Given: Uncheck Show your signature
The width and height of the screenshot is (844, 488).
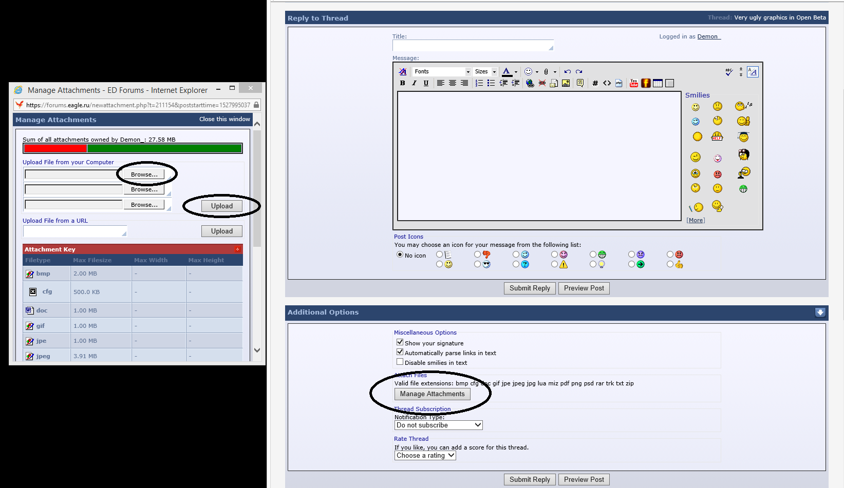Looking at the screenshot, I should 400,342.
